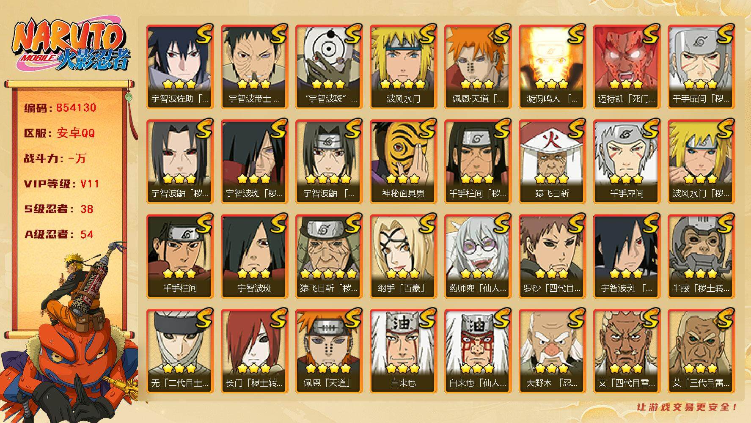Click the 编码: 854130 text
Image resolution: width=751 pixels, height=423 pixels.
click(x=61, y=108)
